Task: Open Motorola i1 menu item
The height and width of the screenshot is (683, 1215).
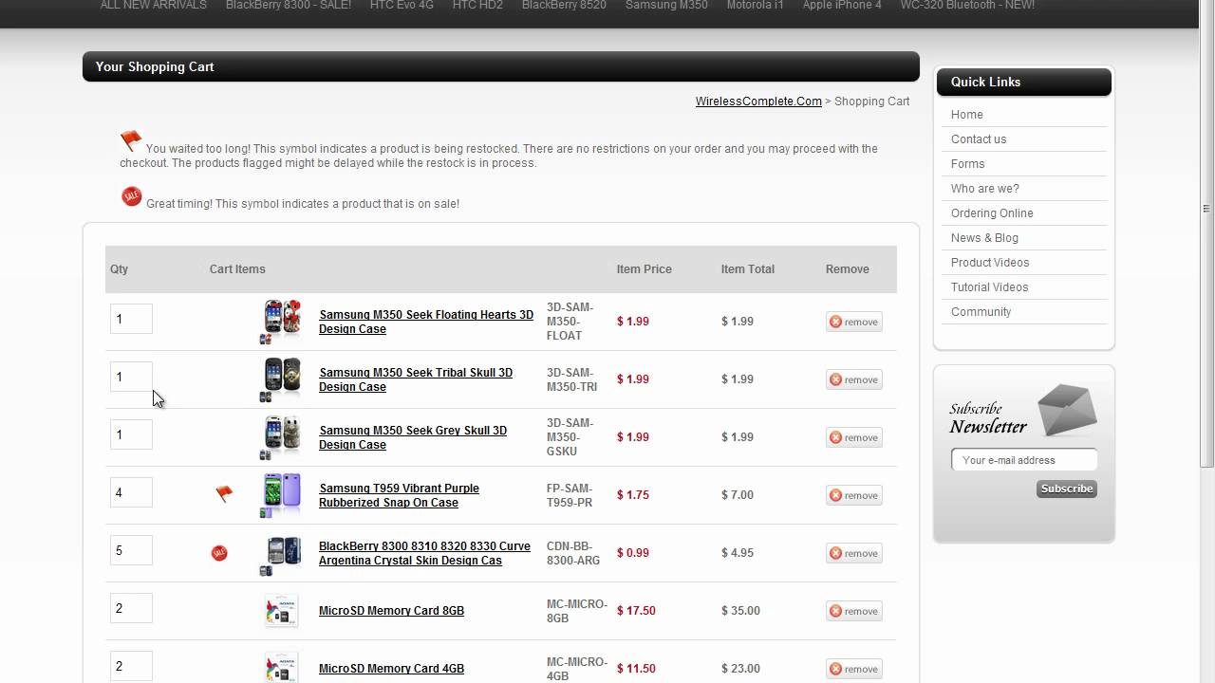Action: [x=756, y=6]
